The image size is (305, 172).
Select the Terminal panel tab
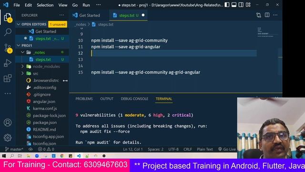tap(164, 99)
